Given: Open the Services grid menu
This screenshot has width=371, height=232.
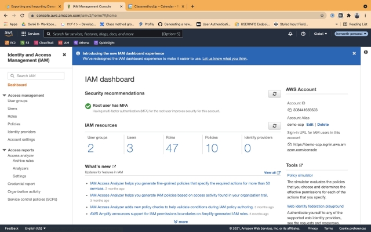Looking at the screenshot, I should coord(30,34).
